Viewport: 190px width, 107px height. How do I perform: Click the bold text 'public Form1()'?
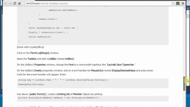38,94
